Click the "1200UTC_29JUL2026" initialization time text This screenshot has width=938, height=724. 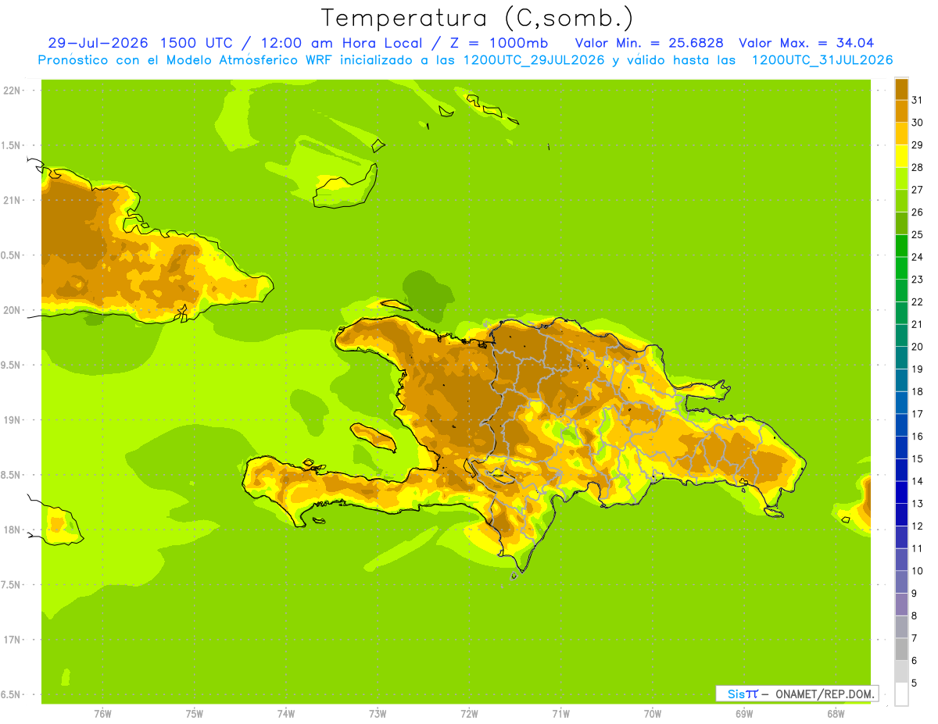(x=534, y=59)
